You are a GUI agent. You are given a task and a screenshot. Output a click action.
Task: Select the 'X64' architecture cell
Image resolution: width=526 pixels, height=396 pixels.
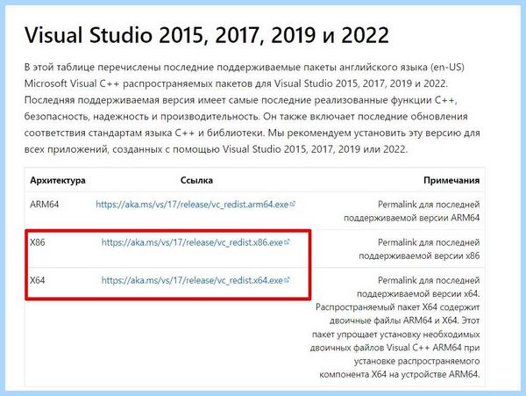click(x=37, y=280)
